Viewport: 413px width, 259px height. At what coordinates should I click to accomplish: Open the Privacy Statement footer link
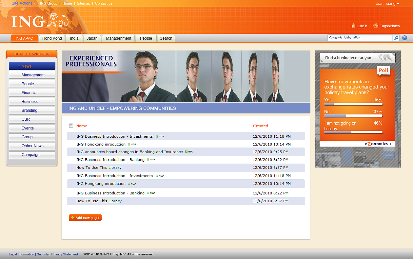pyautogui.click(x=65, y=254)
